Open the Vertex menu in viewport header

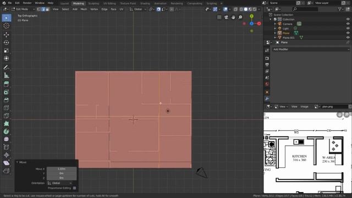[x=94, y=9]
